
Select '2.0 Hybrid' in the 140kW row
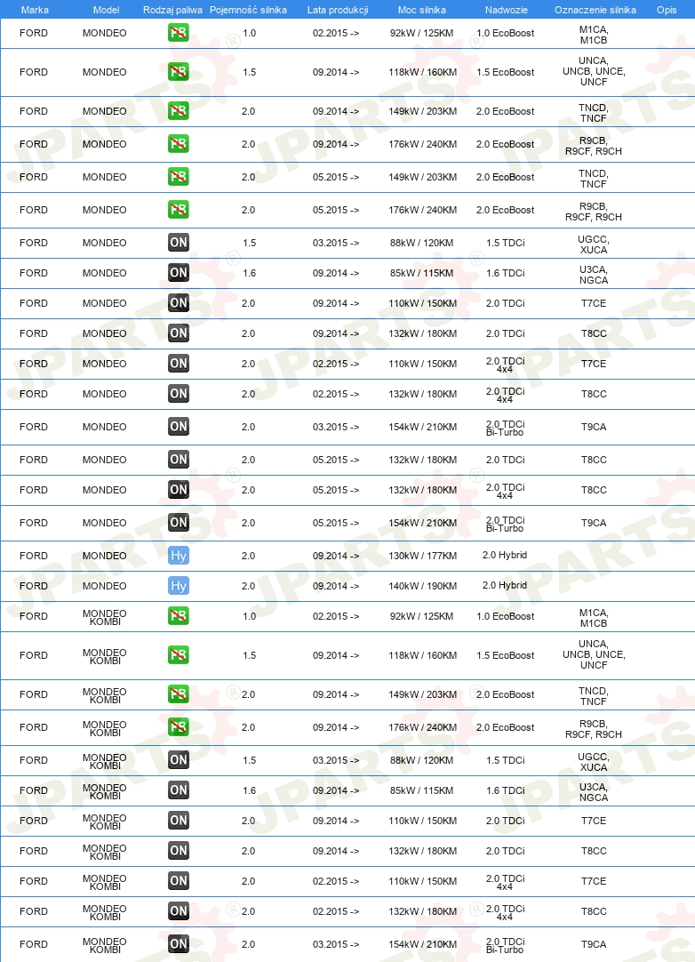505,585
